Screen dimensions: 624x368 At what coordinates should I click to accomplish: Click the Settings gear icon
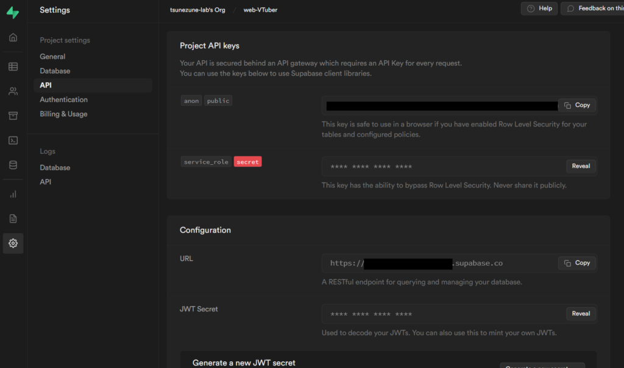tap(13, 243)
